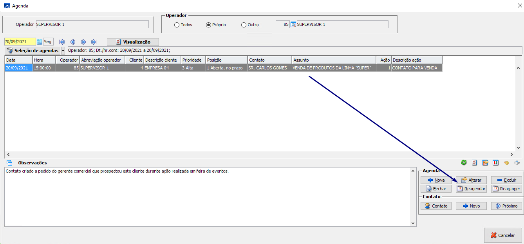Jump to the last date arrow
The image size is (524, 244).
94,42
